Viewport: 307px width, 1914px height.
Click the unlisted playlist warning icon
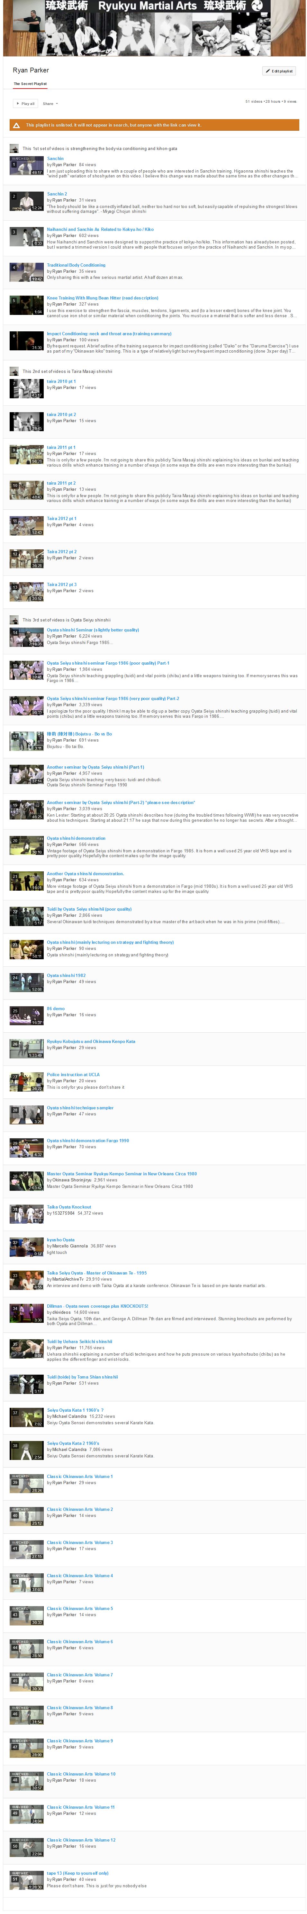tap(17, 125)
